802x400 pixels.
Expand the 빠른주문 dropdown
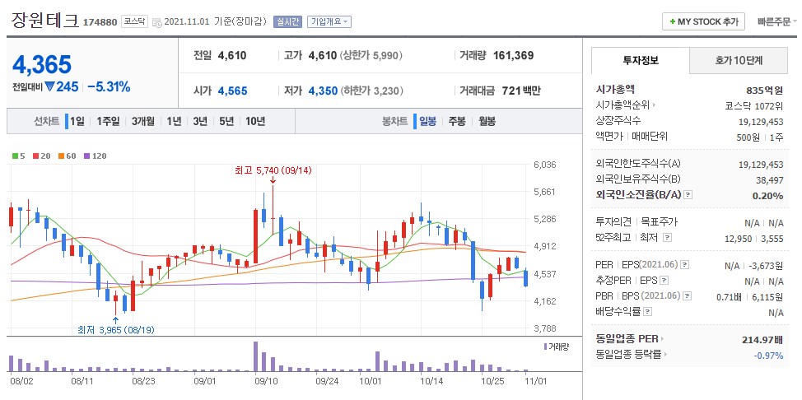777,22
